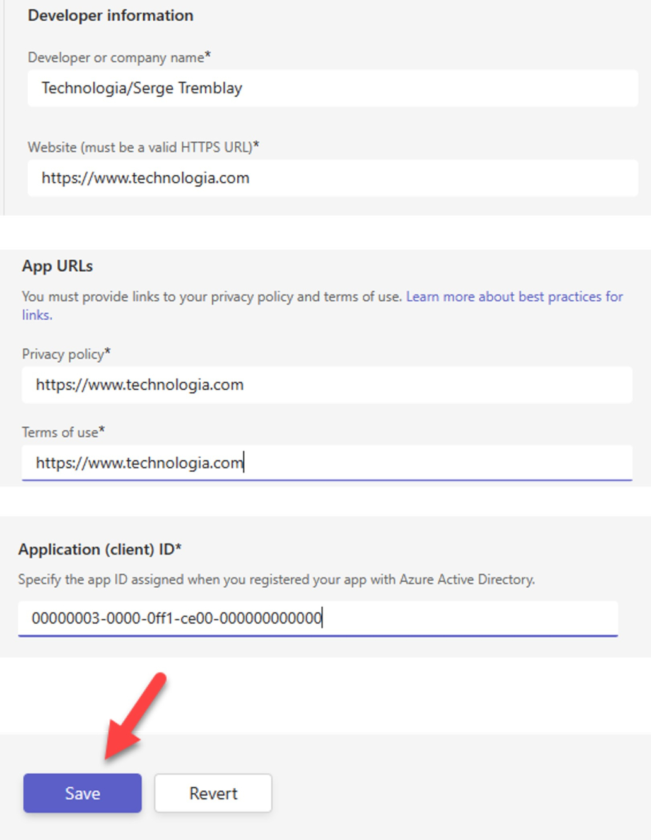Click the Application (client) ID field

318,618
